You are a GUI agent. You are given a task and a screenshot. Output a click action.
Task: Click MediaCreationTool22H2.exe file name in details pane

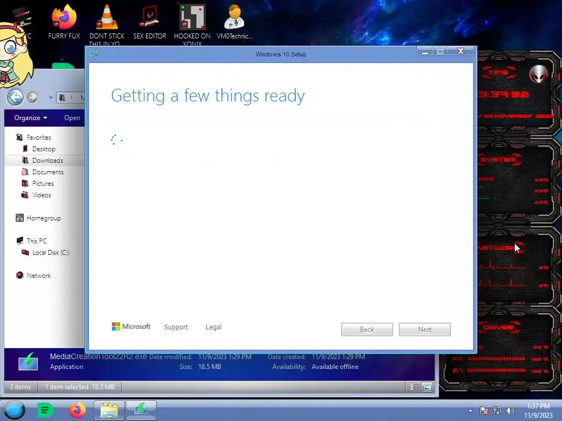(x=98, y=356)
